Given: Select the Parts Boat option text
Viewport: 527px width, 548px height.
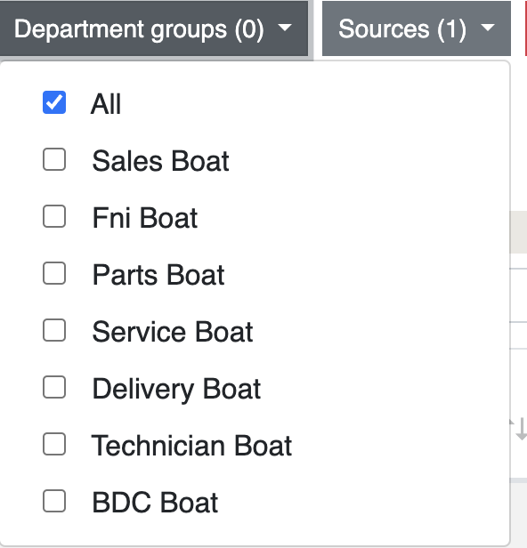Looking at the screenshot, I should point(158,275).
